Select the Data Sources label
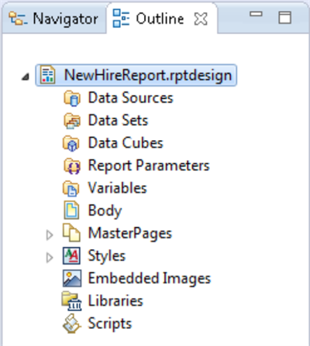 (130, 98)
